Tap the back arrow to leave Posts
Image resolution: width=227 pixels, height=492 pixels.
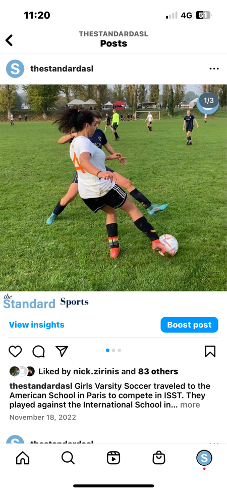9,40
